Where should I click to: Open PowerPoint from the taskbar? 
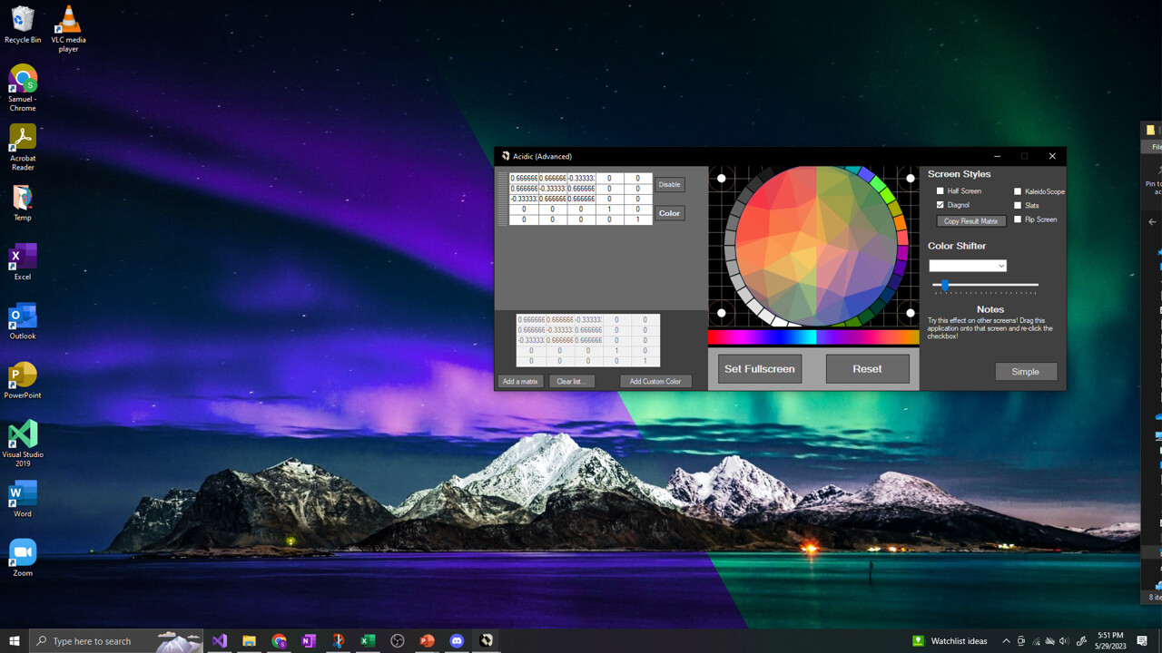(x=427, y=640)
